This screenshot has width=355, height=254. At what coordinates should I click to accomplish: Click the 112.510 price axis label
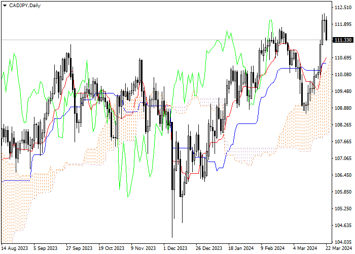click(343, 8)
